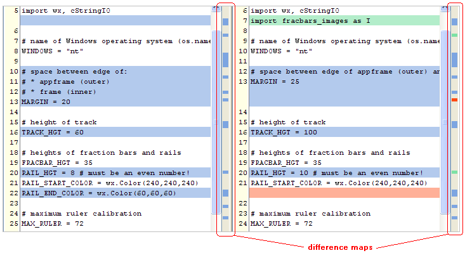Screen dimensions: 465x253
Task: Click line number 16 in the left pane
Action: tap(14, 132)
